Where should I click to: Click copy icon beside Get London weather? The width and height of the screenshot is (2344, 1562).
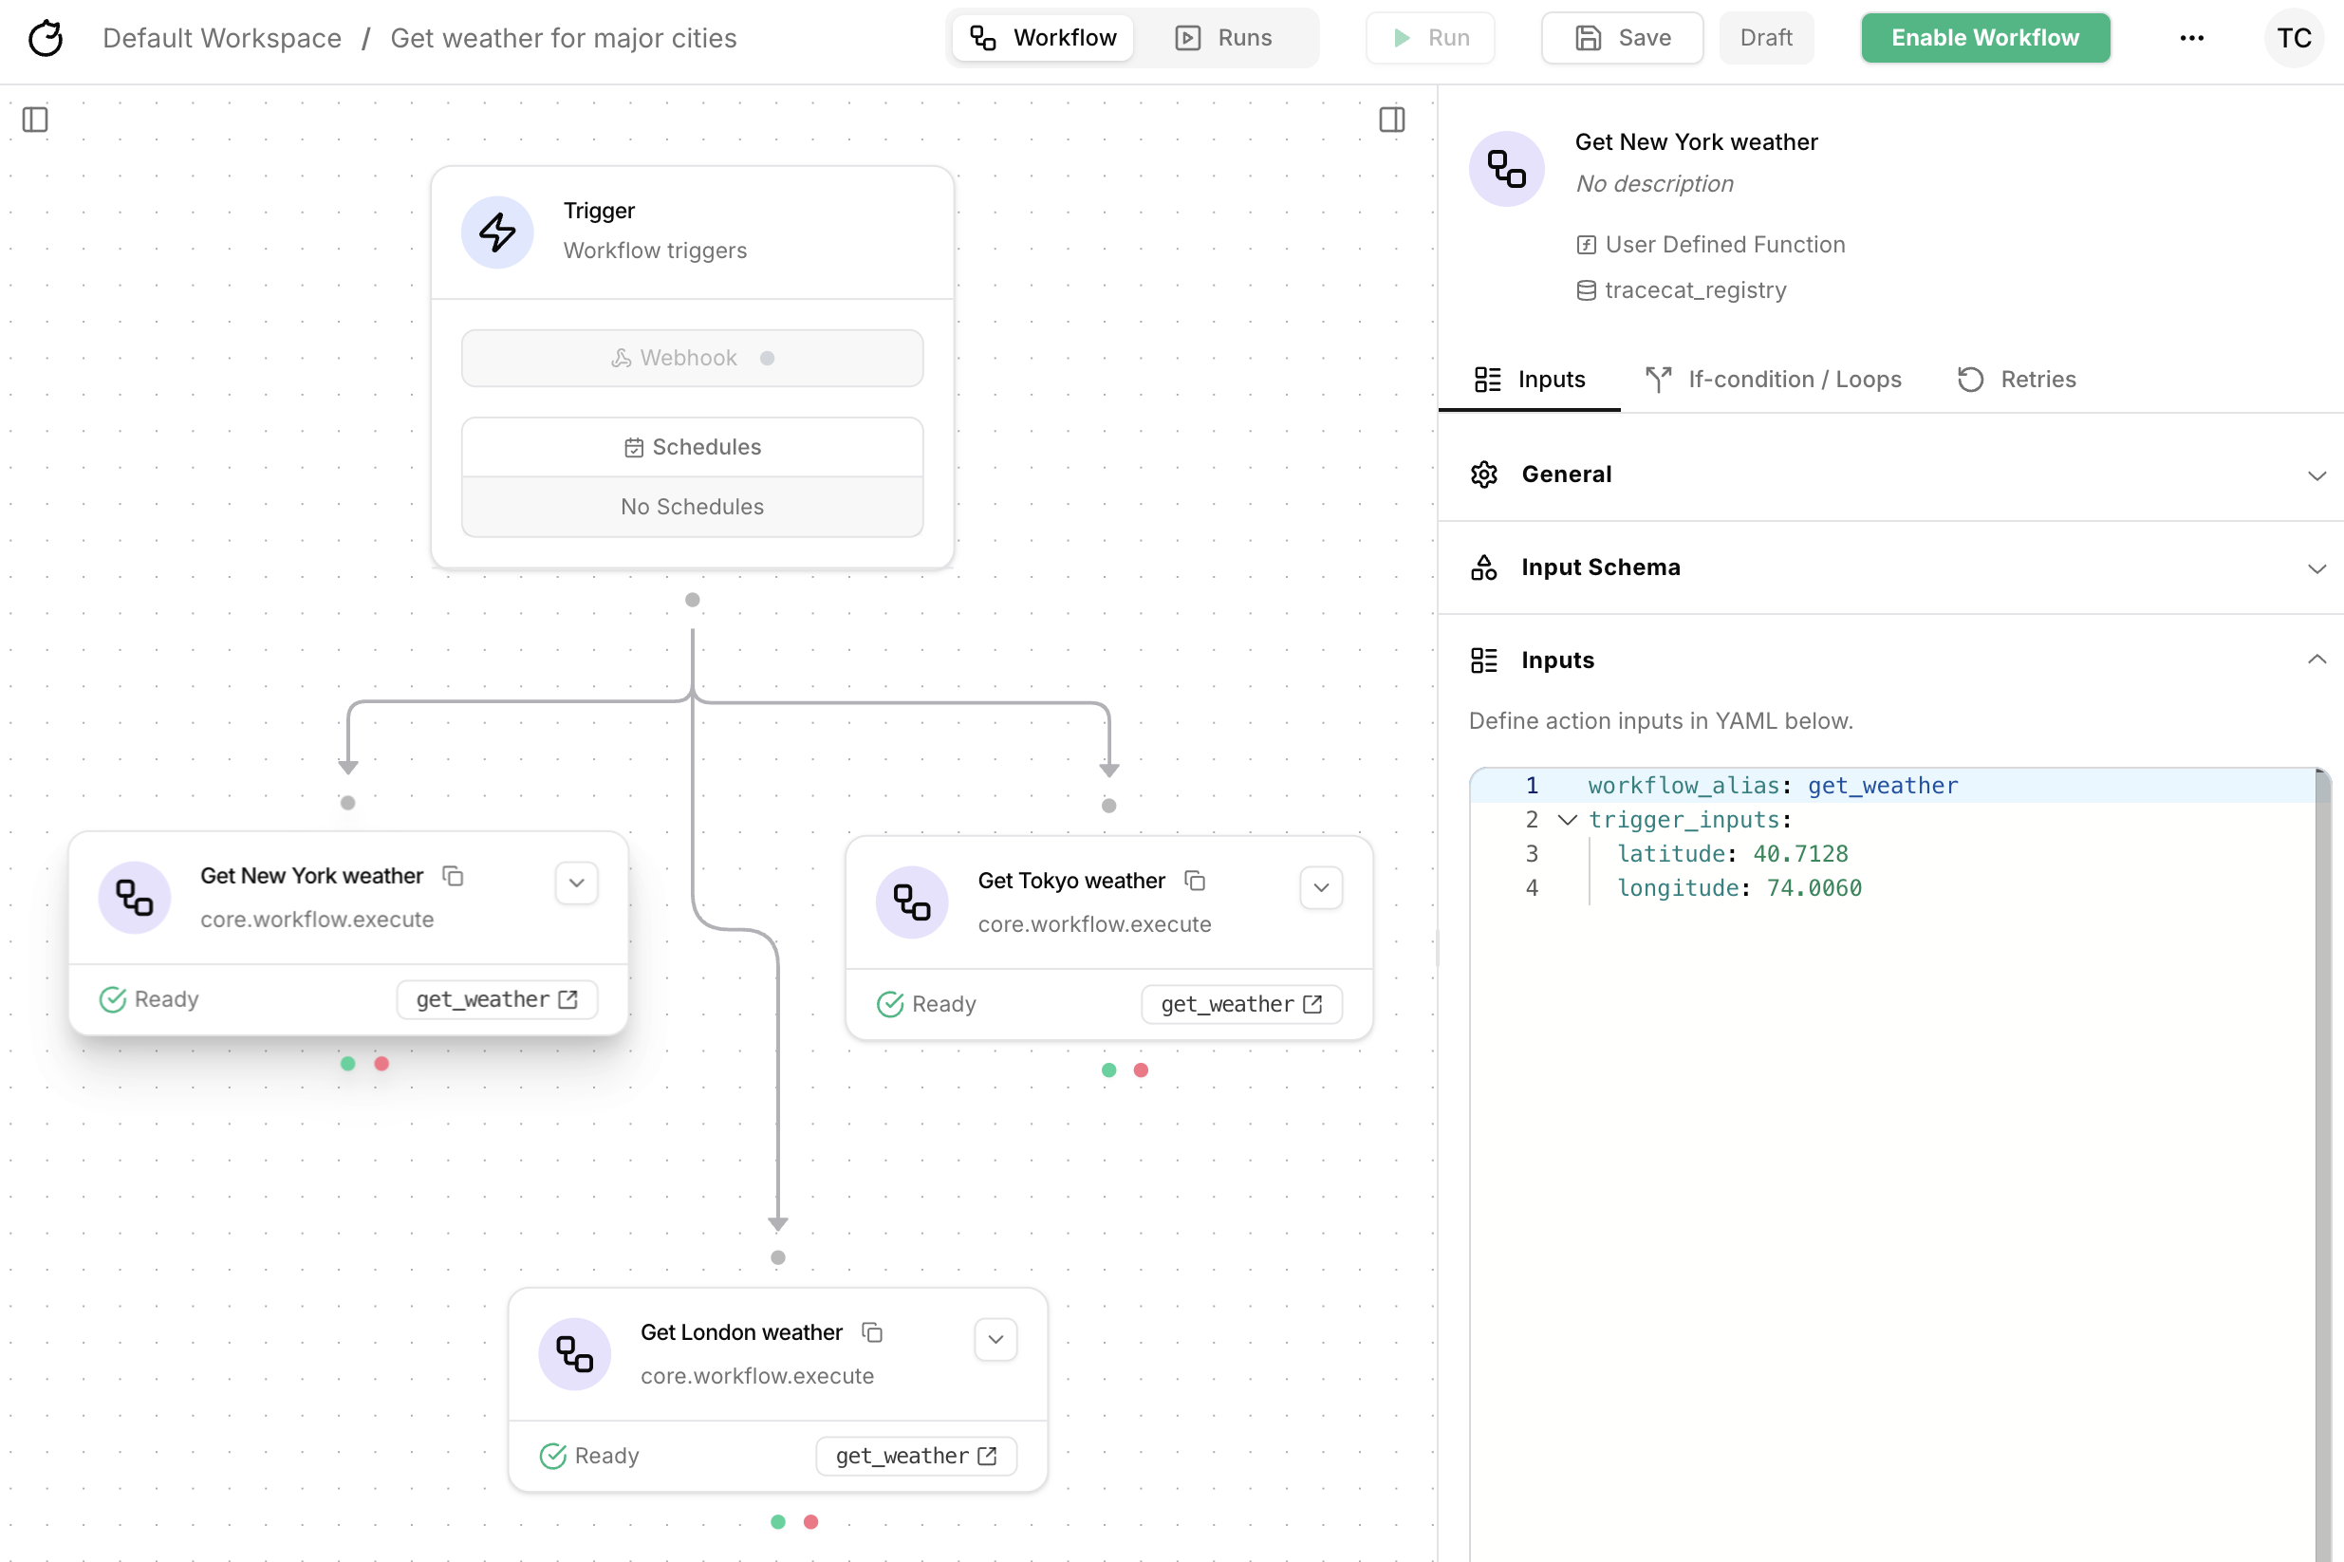click(872, 1332)
